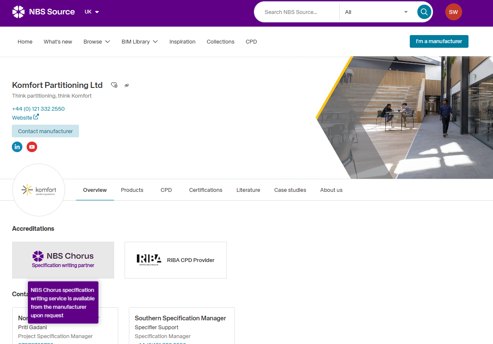The image size is (493, 344).
Task: Open Inspiration in navigation bar
Action: 182,42
